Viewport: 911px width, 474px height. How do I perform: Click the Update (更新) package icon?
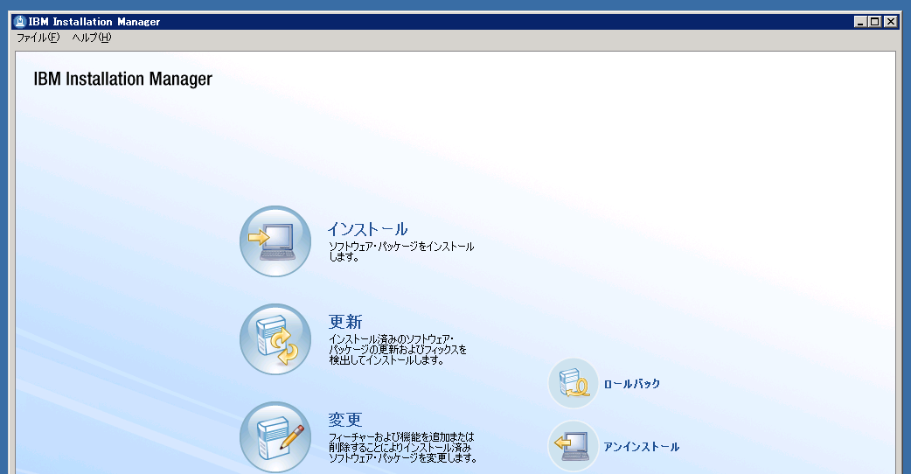(275, 339)
